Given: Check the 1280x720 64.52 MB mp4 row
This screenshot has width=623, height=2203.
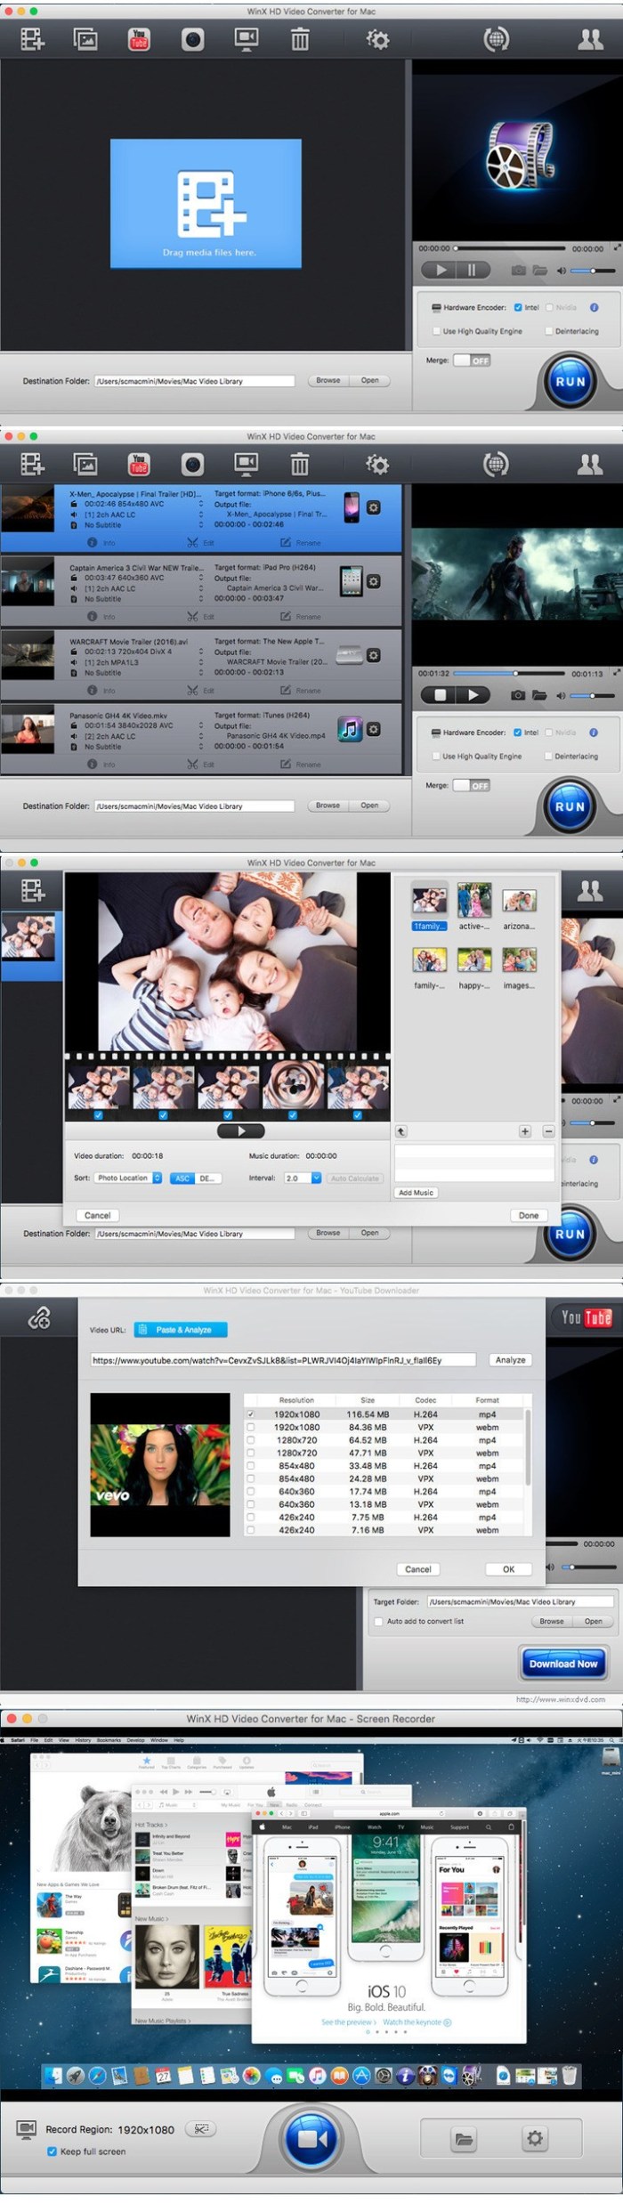Looking at the screenshot, I should (250, 1439).
